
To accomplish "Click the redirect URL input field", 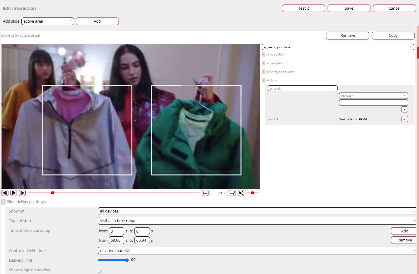I will [373, 103].
